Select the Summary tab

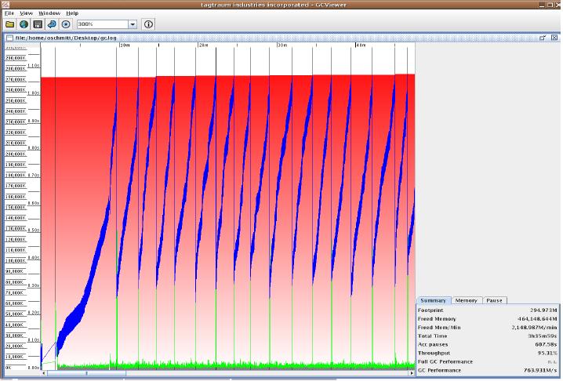[x=433, y=300]
